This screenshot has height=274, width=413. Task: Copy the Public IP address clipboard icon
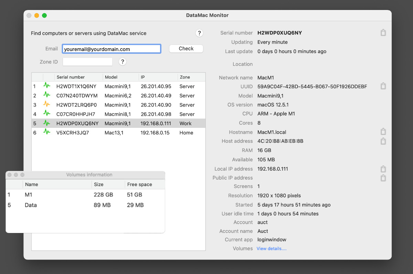(383, 178)
